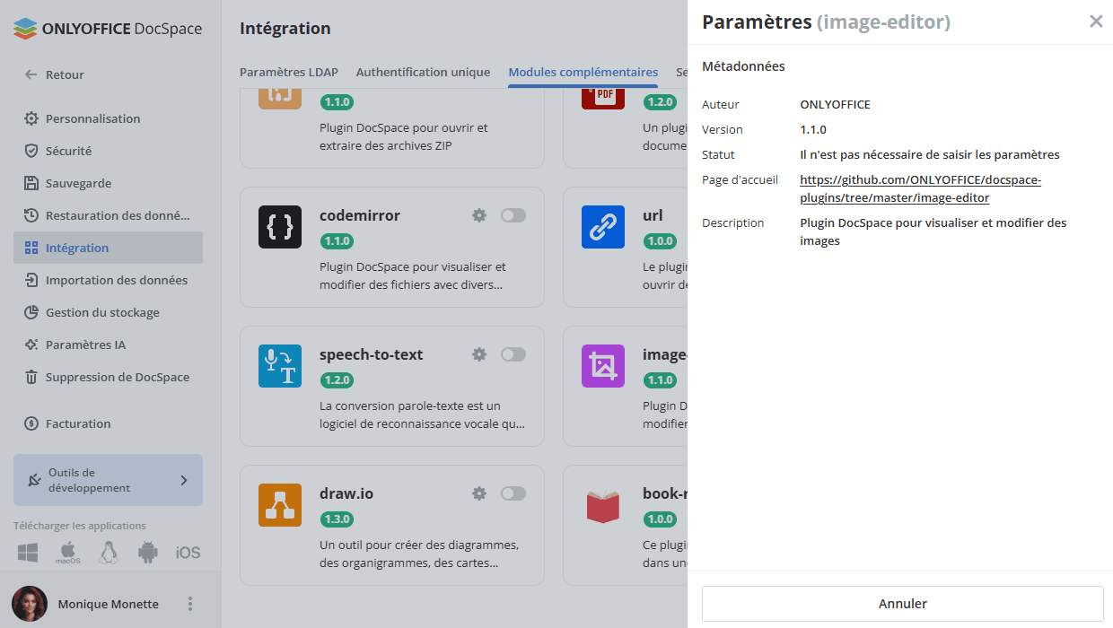Click the url link plugin icon

point(603,227)
